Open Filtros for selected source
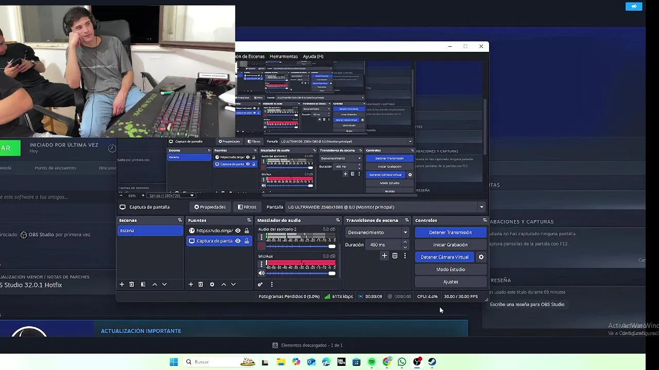The image size is (659, 370). (x=247, y=207)
